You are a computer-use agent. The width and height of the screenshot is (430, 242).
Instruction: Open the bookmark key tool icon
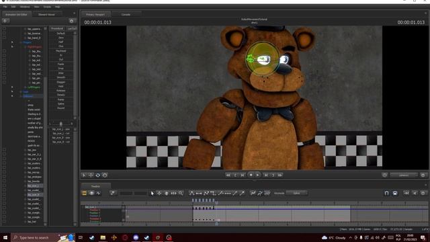point(113,193)
